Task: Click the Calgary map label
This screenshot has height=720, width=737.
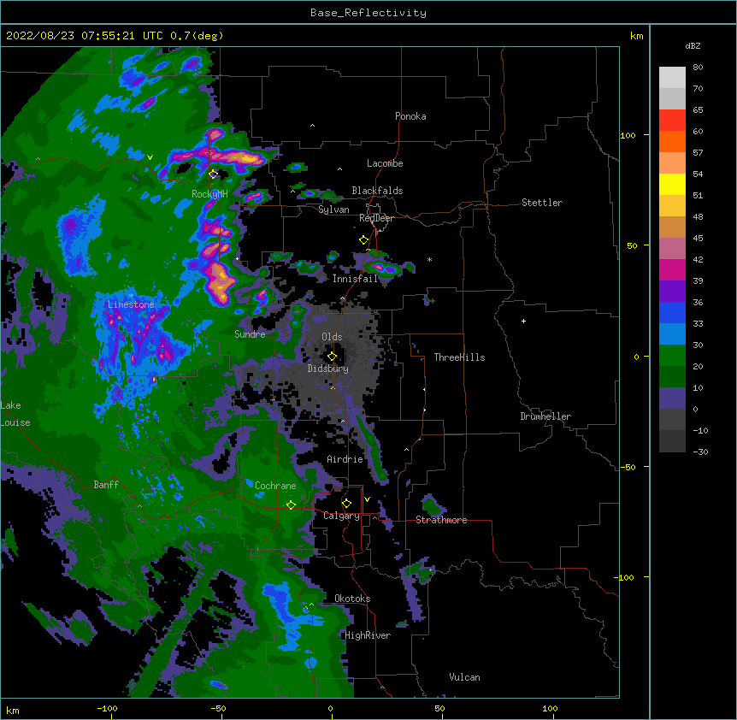Action: pos(342,516)
